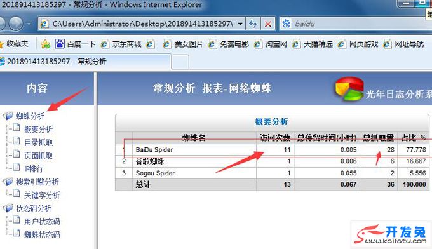Click the refresh button beside address bar
Image resolution: width=432 pixels, height=249 pixels.
pyautogui.click(x=253, y=24)
